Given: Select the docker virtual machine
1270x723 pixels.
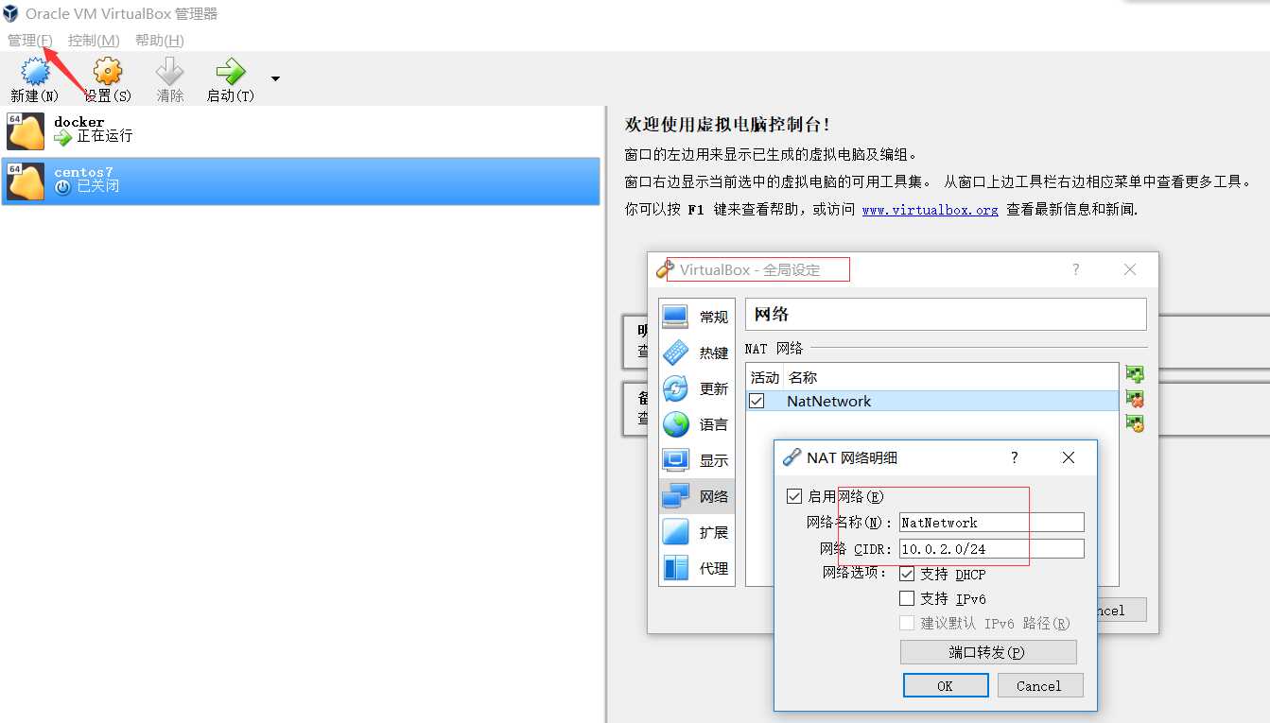Looking at the screenshot, I should point(301,131).
